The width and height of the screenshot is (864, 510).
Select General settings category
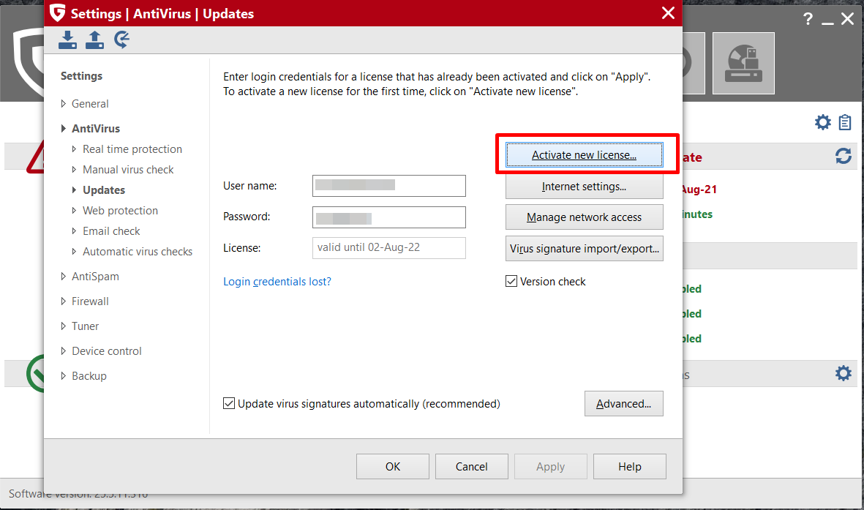pyautogui.click(x=90, y=104)
